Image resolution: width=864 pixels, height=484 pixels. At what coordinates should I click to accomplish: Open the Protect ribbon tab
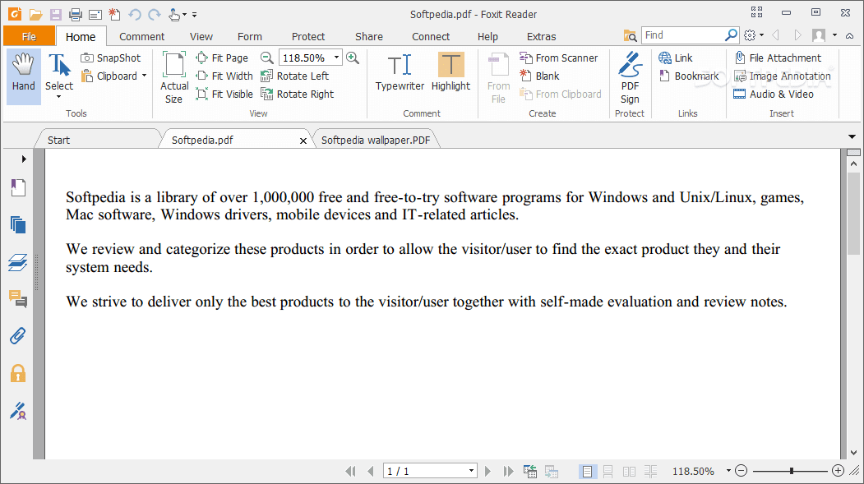pos(308,36)
